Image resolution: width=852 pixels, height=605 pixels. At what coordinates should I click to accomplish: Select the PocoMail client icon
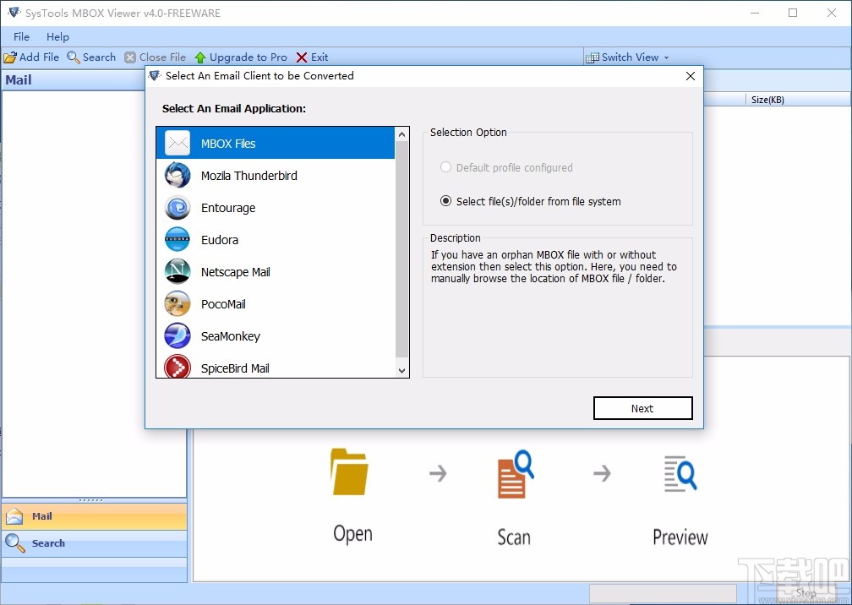[x=177, y=304]
